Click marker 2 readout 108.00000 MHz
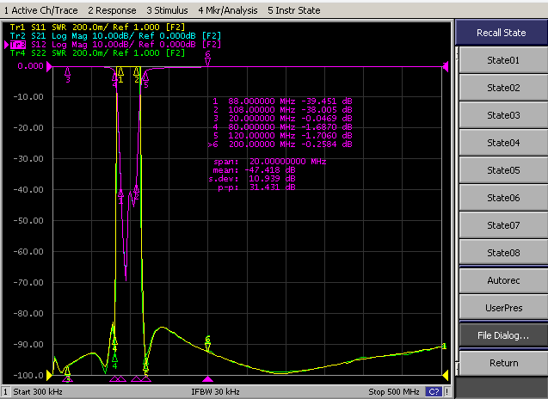 [x=282, y=110]
